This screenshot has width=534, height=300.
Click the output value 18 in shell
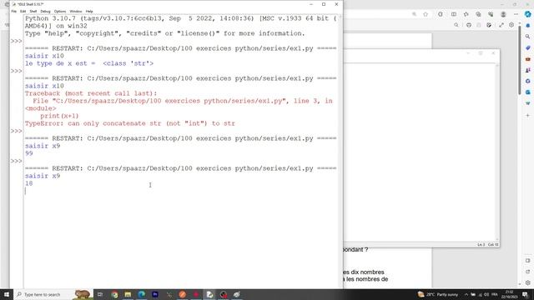tap(29, 183)
